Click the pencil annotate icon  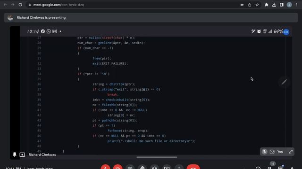(284, 82)
